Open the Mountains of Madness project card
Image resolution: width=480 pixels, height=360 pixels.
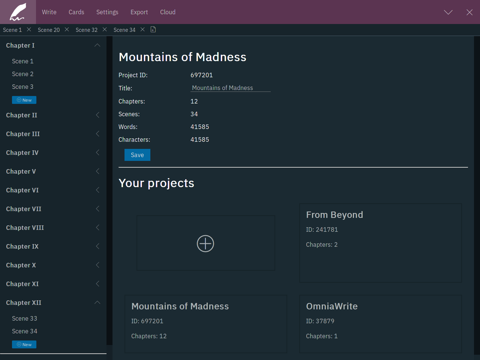click(206, 324)
